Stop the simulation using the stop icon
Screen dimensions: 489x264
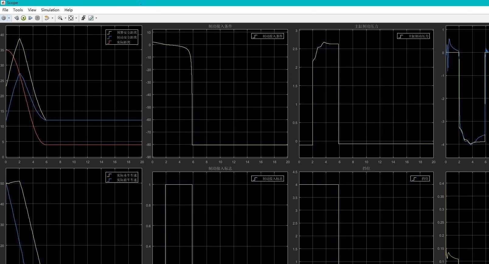coord(37,18)
